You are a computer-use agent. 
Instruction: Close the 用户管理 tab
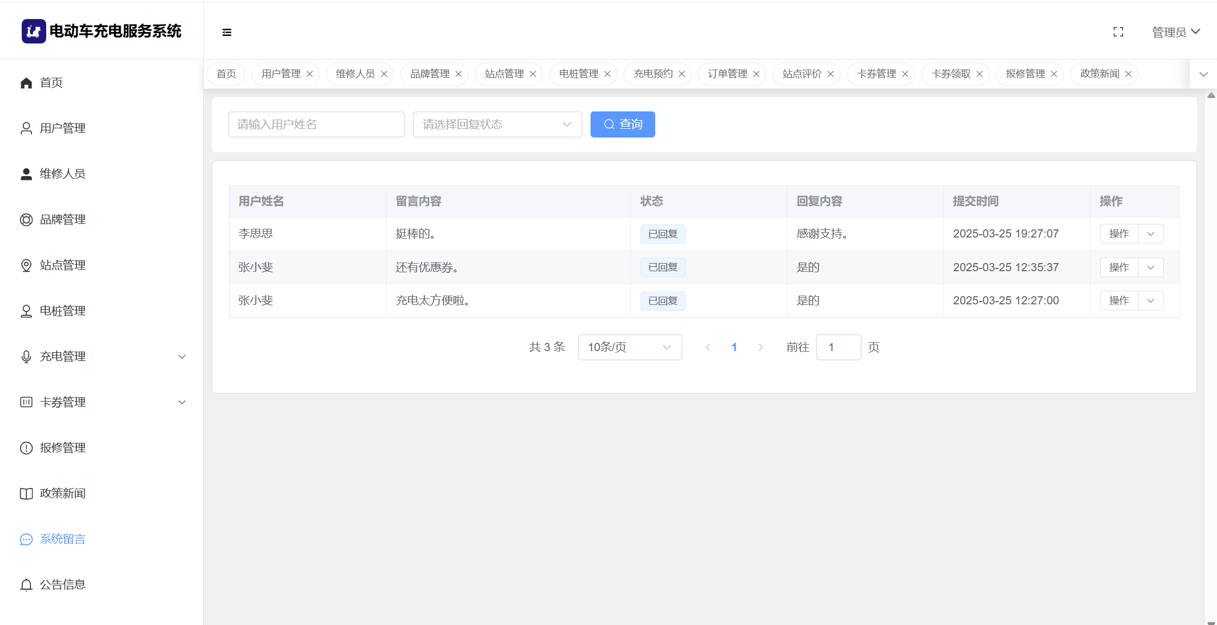point(310,74)
